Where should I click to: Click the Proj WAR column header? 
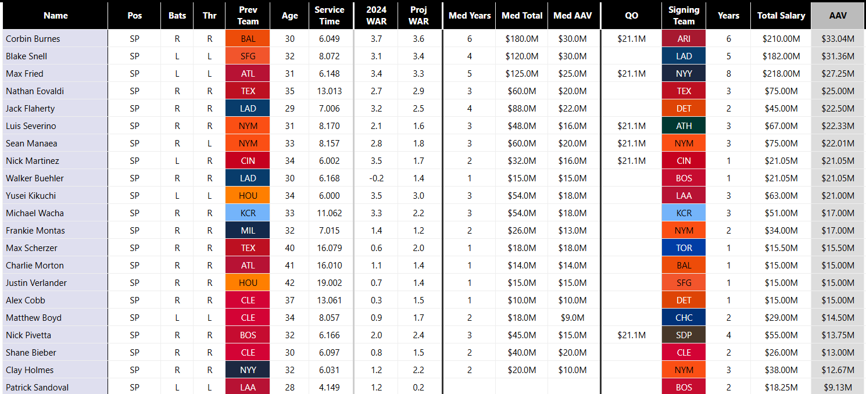click(x=418, y=16)
